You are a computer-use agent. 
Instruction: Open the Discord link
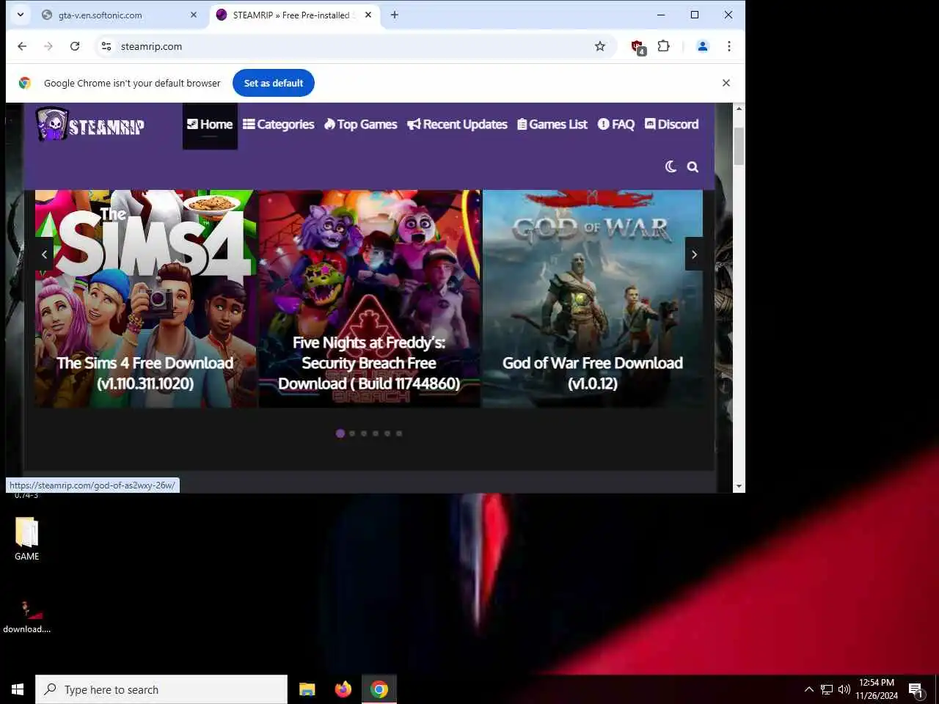tap(672, 125)
